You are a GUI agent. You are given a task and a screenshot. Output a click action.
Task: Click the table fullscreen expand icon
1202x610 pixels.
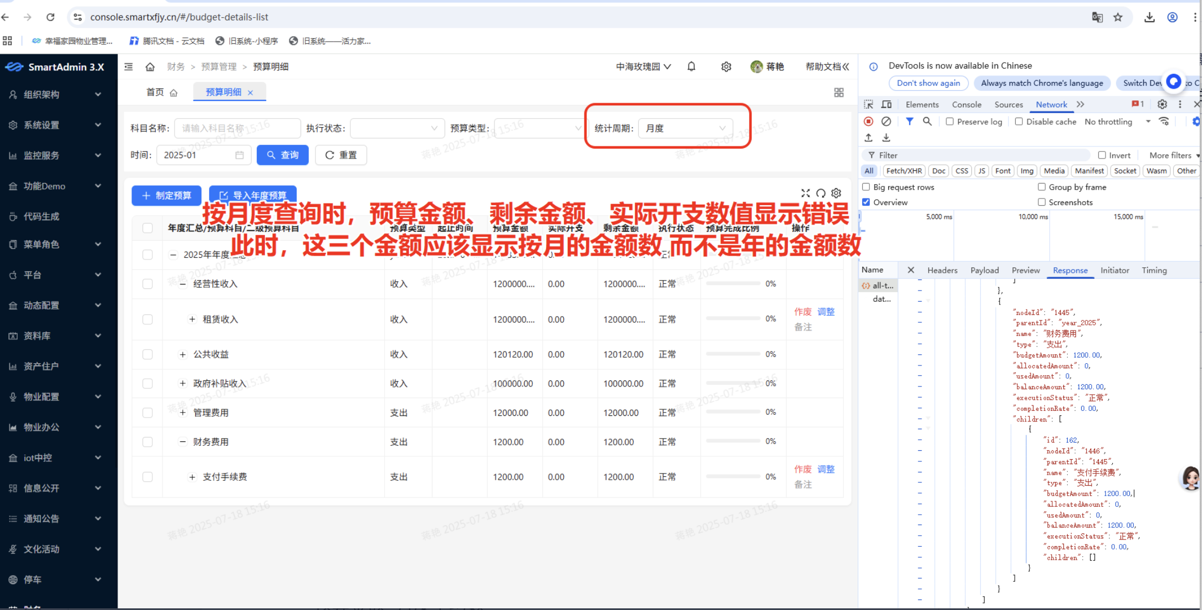click(806, 193)
